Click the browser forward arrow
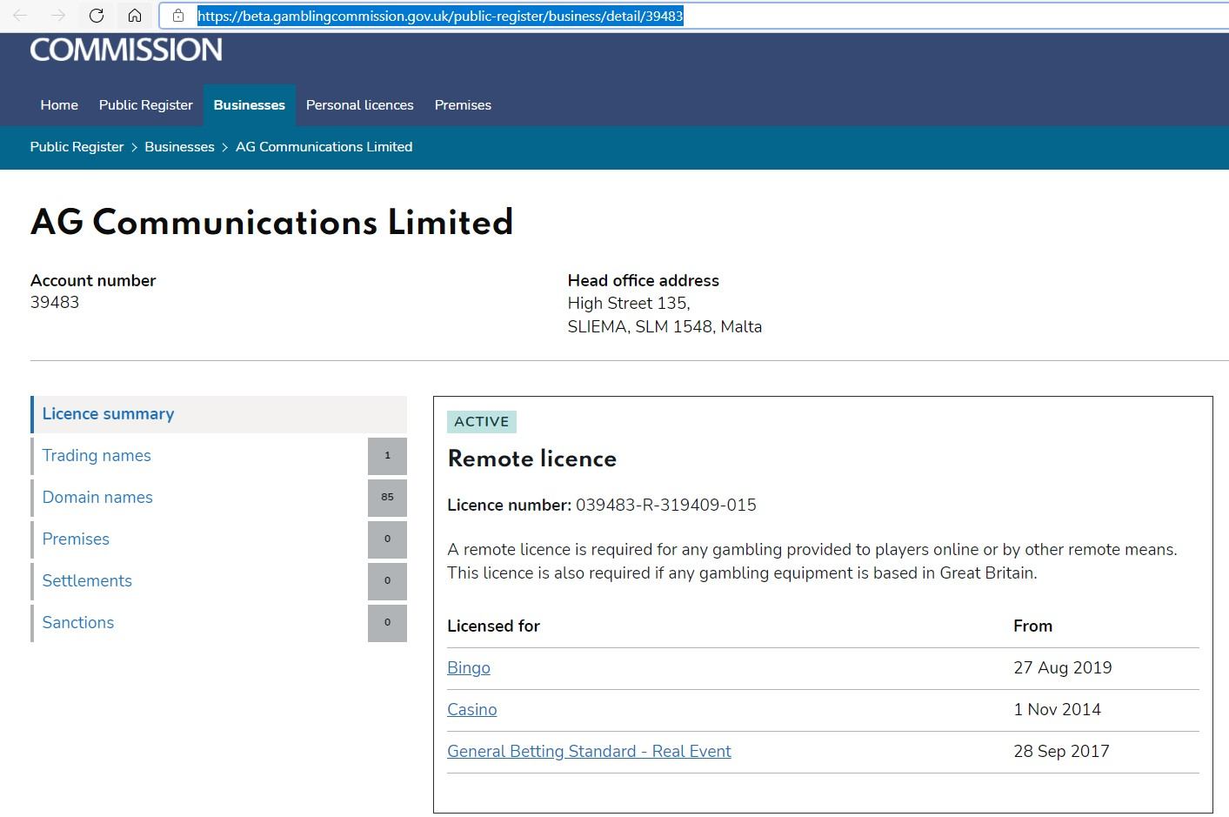This screenshot has height=817, width=1229. pyautogui.click(x=58, y=16)
